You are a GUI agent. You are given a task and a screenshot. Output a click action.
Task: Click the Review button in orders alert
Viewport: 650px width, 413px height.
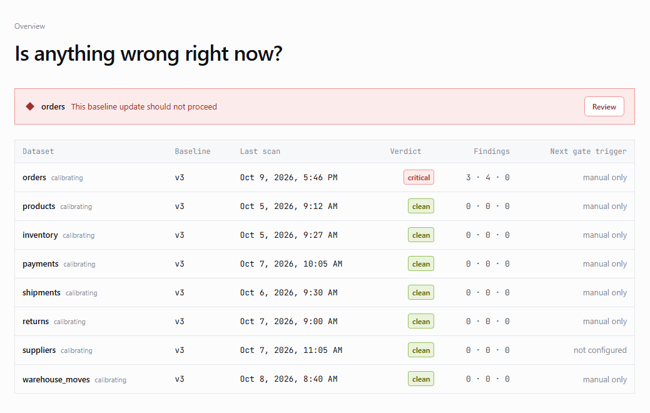coord(604,106)
